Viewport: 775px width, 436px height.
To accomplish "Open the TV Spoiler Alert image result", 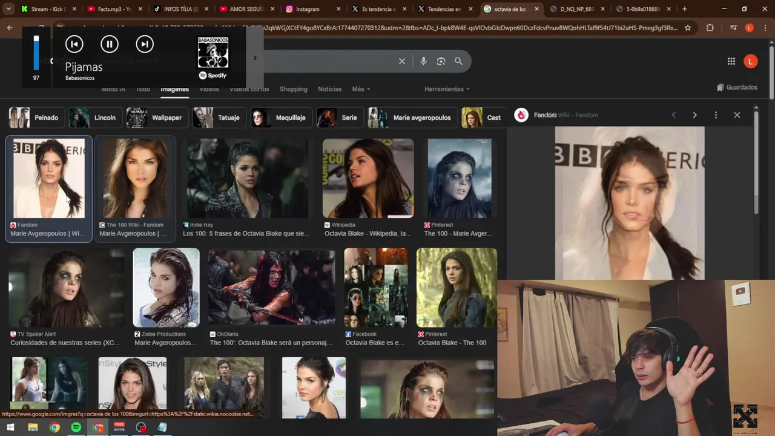I will 67,288.
